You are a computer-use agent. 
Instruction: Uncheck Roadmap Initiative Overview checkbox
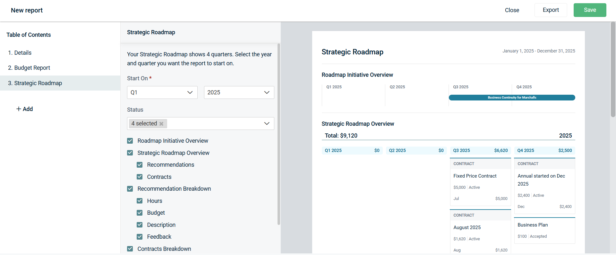(130, 141)
